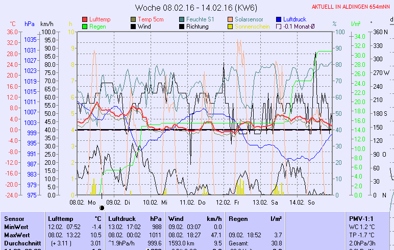Screen dimensions: 394x250
Task: Click the red Lufttemp legend swatch
Action: pos(85,19)
